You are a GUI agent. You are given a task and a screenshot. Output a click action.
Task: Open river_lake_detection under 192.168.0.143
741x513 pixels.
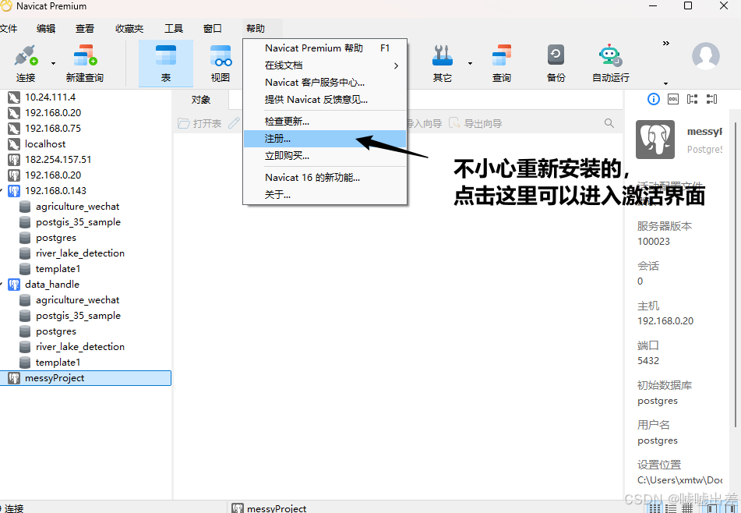tap(80, 253)
